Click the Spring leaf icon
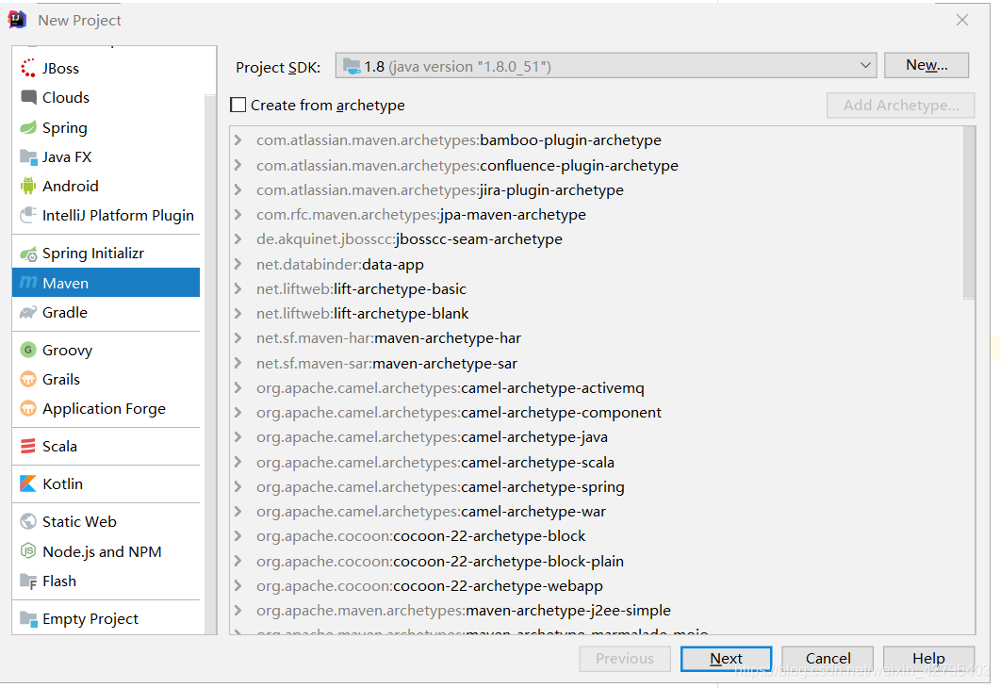This screenshot has width=1000, height=688. pyautogui.click(x=28, y=127)
